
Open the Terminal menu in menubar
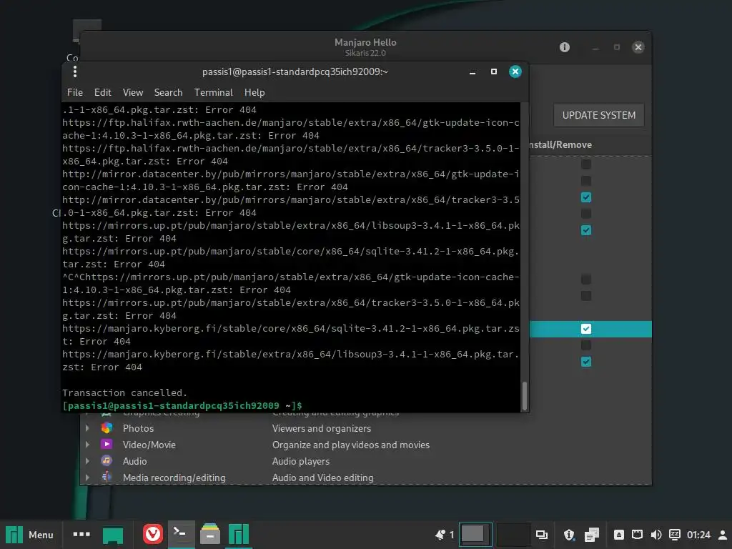click(x=213, y=92)
